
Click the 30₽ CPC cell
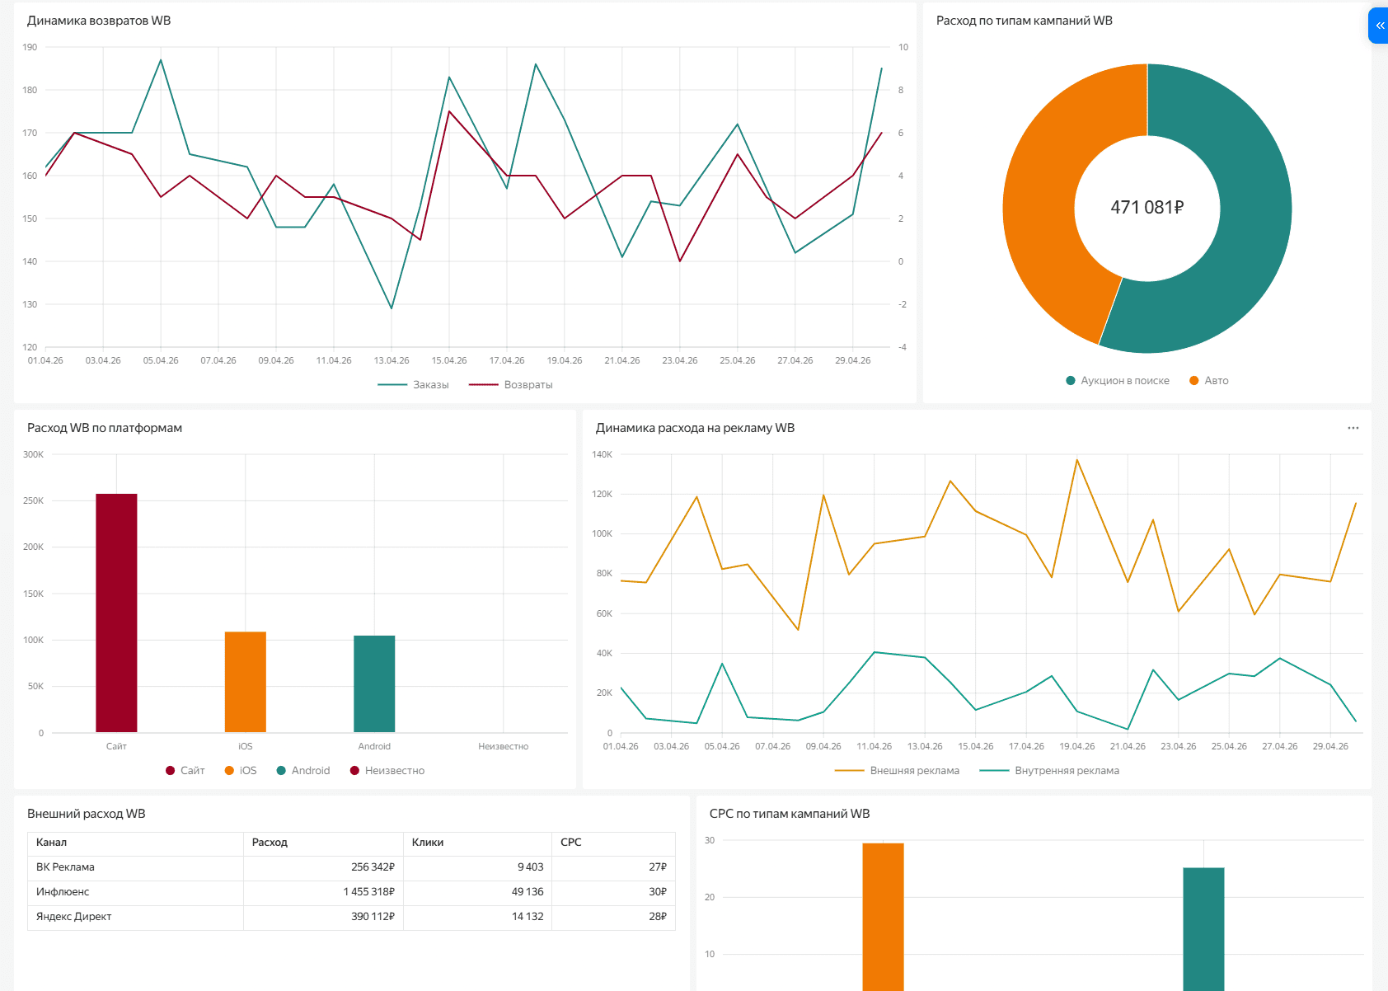(x=613, y=892)
